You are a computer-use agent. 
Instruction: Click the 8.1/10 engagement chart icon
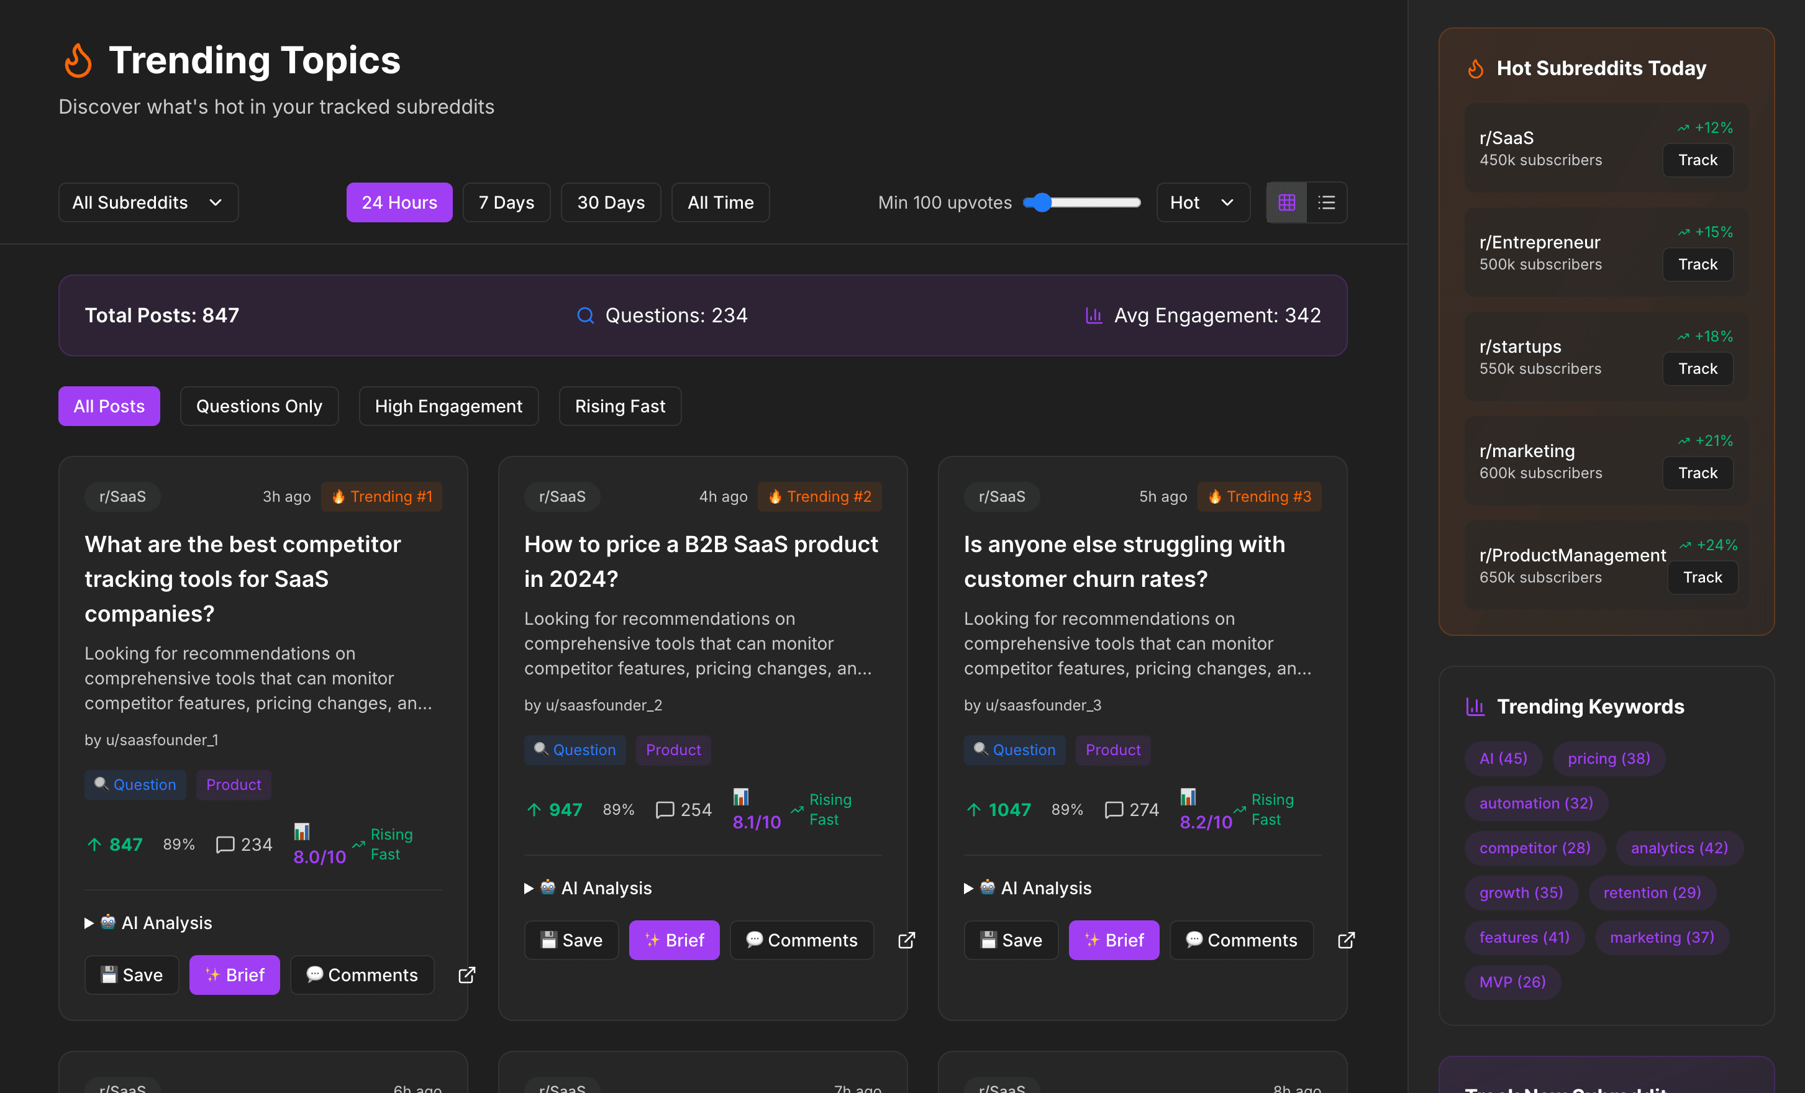[x=742, y=796]
